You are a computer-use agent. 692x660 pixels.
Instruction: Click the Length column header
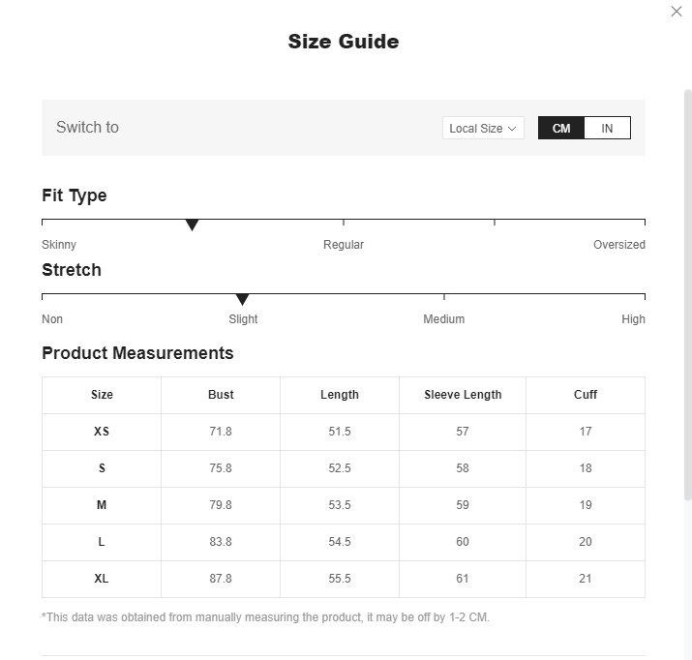click(340, 395)
